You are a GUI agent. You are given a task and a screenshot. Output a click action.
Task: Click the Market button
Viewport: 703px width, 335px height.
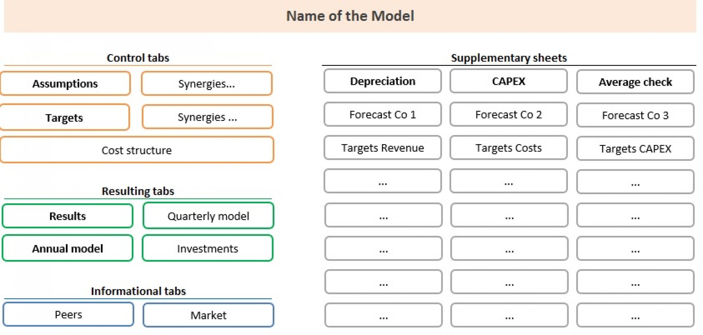pos(208,315)
